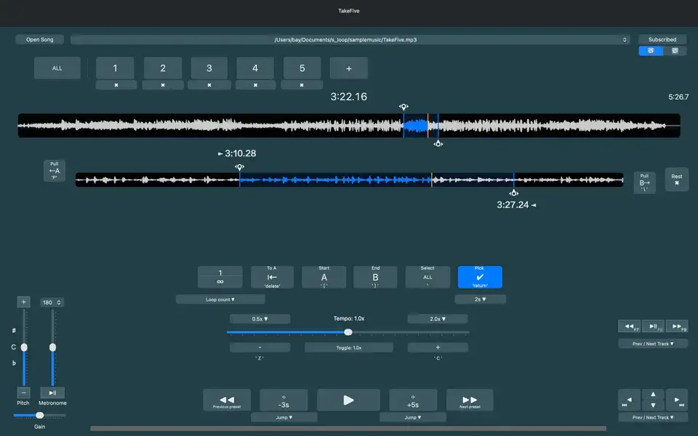This screenshot has width=698, height=436.
Task: Set loop Start A point
Action: (x=324, y=277)
